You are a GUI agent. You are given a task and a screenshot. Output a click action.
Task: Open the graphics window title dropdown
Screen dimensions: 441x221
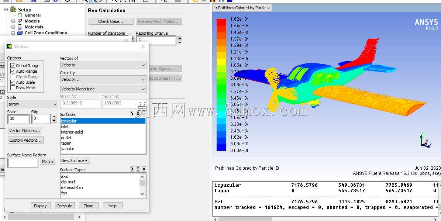[x=269, y=8]
